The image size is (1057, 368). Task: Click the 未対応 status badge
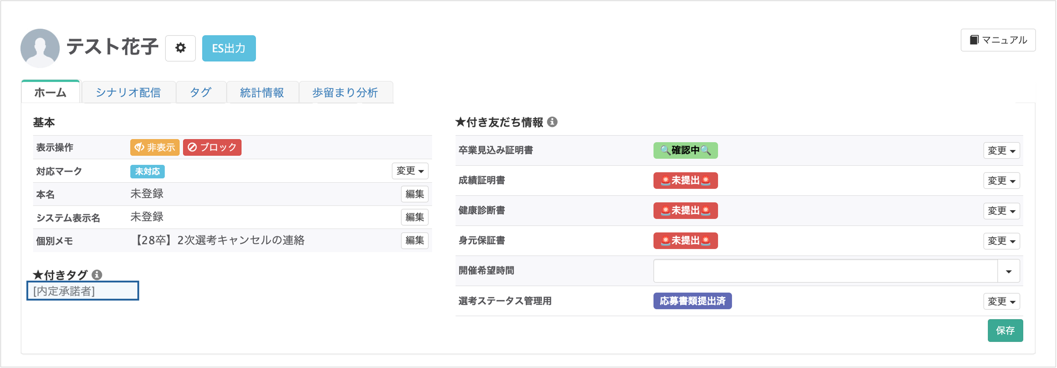click(x=147, y=171)
